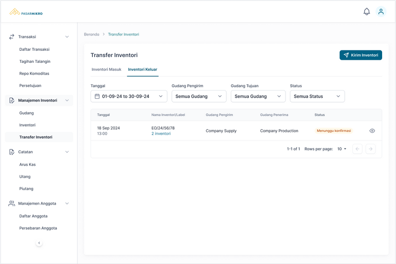Click the Manajemen Anggota people icon
The width and height of the screenshot is (396, 264).
point(11,204)
